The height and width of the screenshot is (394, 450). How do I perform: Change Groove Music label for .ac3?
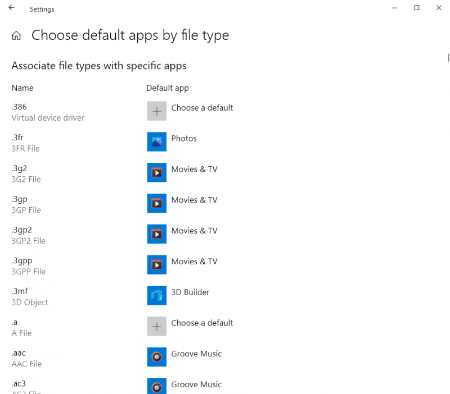[x=196, y=384]
